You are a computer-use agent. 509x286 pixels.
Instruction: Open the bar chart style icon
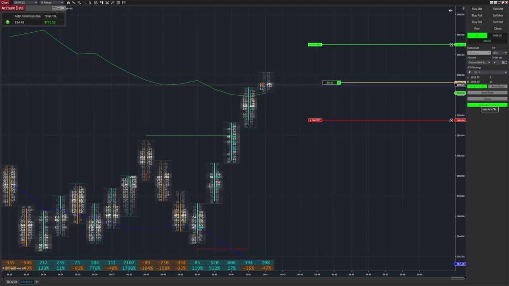(x=68, y=2)
